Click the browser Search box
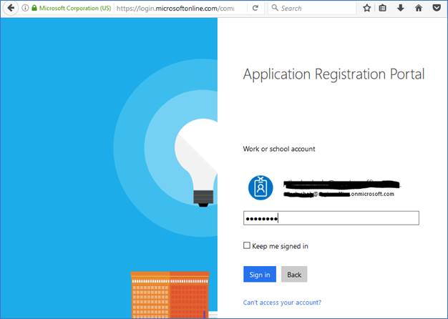This screenshot has height=319, width=448. point(312,8)
